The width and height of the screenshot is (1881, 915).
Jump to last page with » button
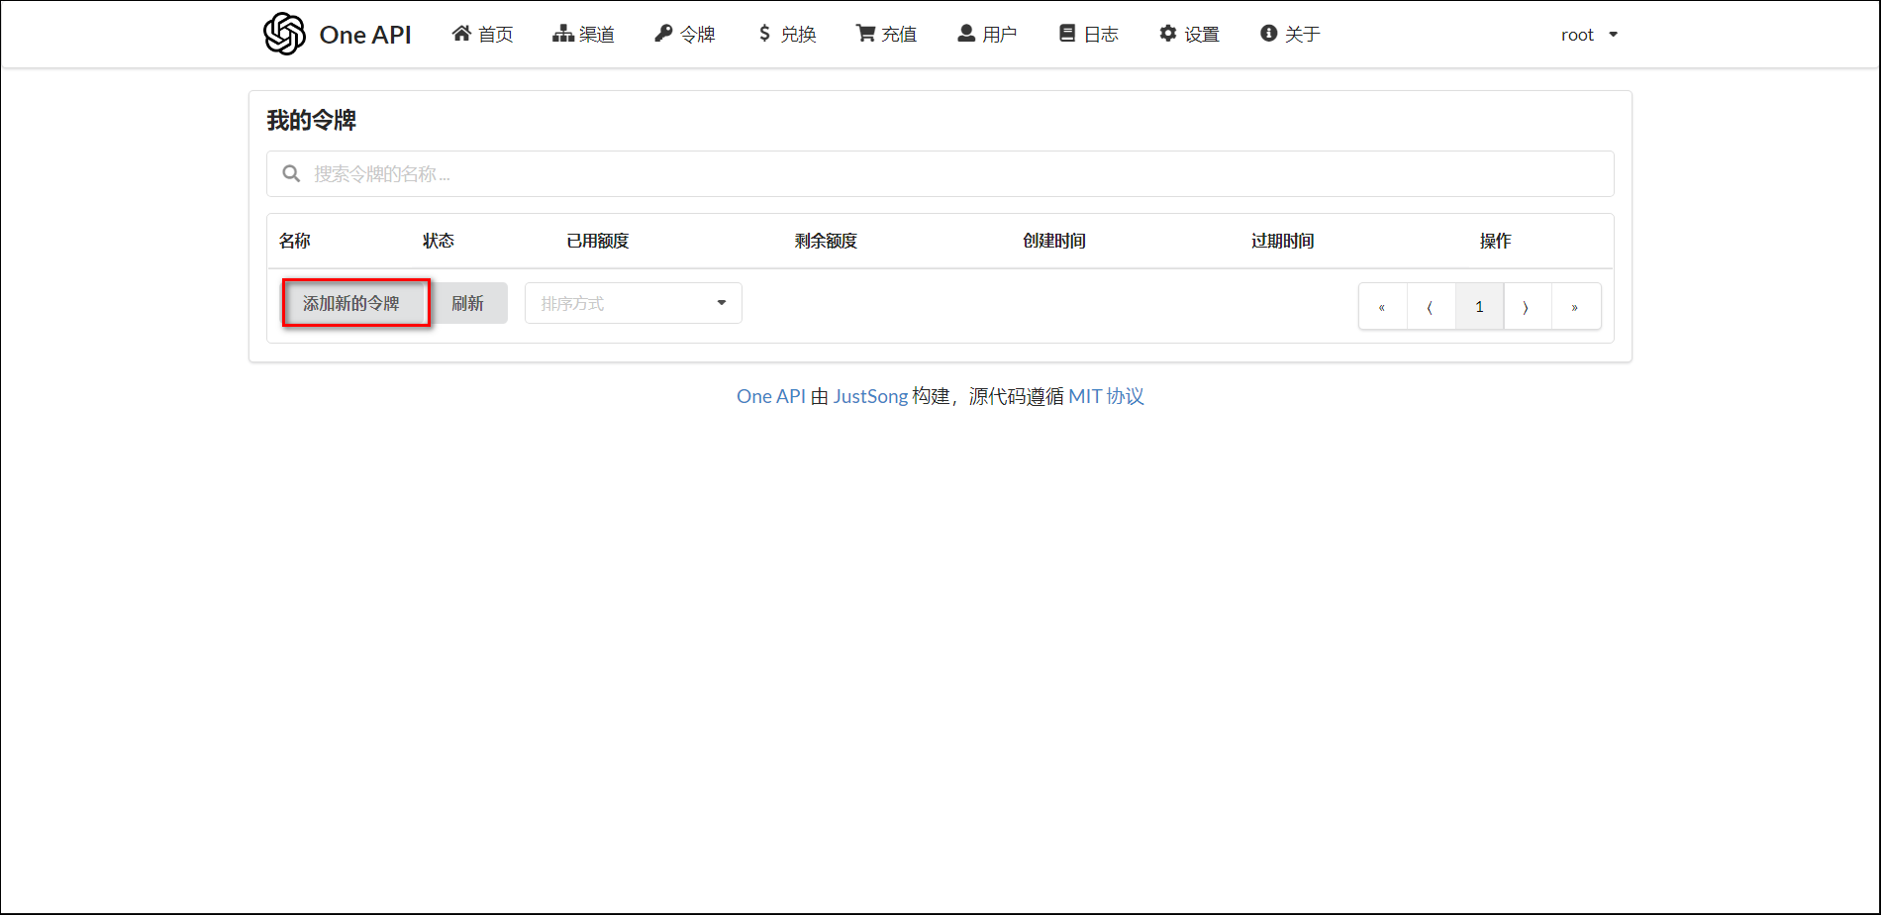[x=1575, y=307]
